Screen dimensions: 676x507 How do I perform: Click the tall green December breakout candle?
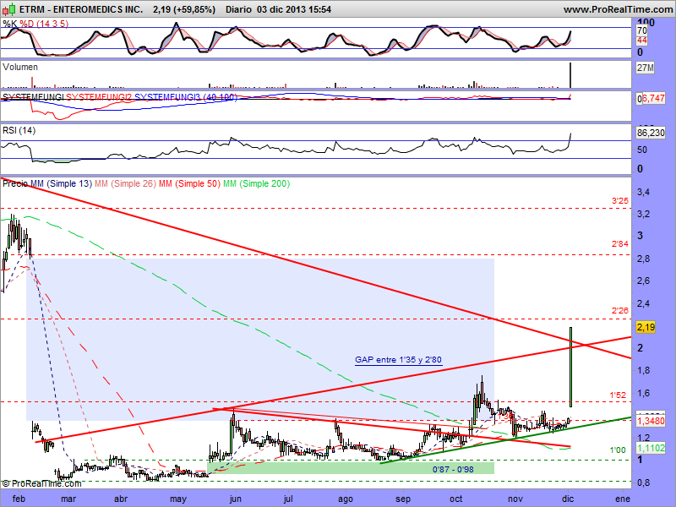[571, 367]
